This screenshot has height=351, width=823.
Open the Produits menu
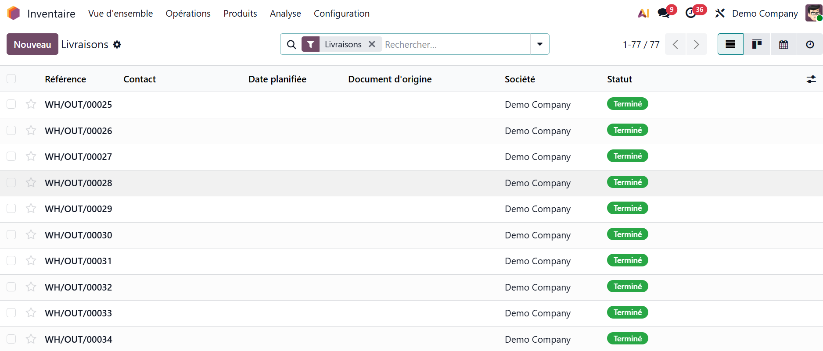point(240,14)
